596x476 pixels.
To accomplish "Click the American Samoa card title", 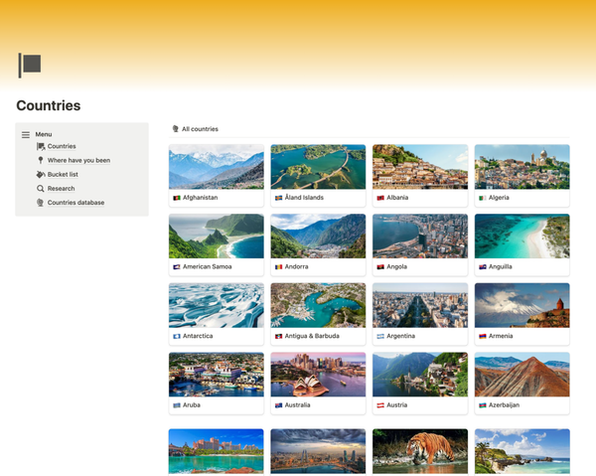I will (208, 267).
